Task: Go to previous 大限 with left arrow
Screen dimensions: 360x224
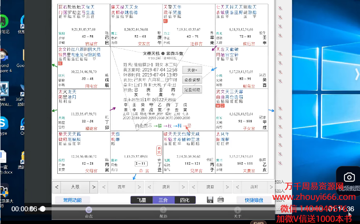Action: 57,187
